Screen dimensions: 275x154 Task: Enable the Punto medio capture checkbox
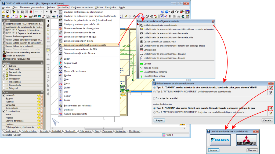4,69
